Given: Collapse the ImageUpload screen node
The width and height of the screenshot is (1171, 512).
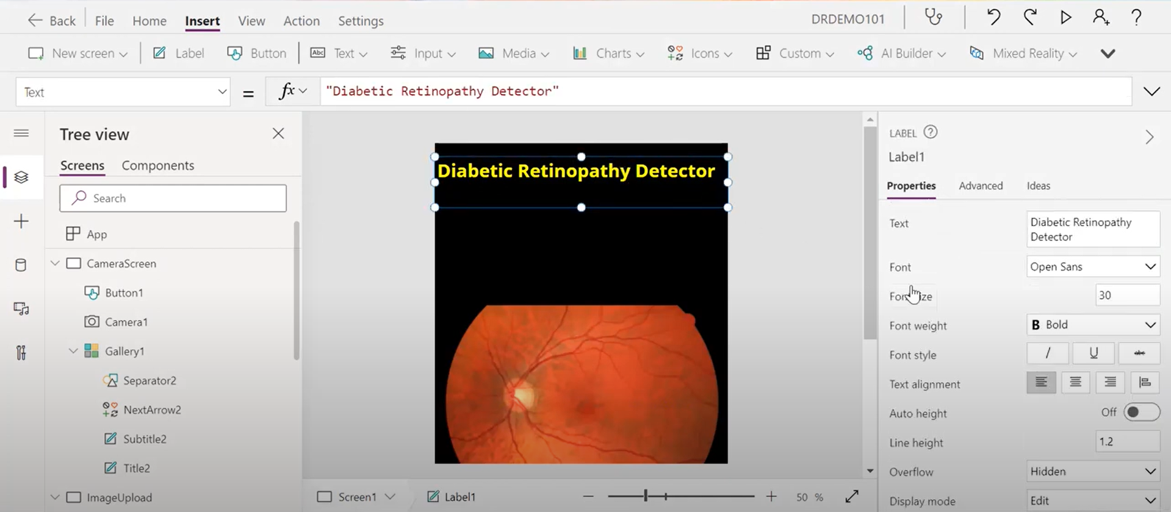Looking at the screenshot, I should (55, 497).
